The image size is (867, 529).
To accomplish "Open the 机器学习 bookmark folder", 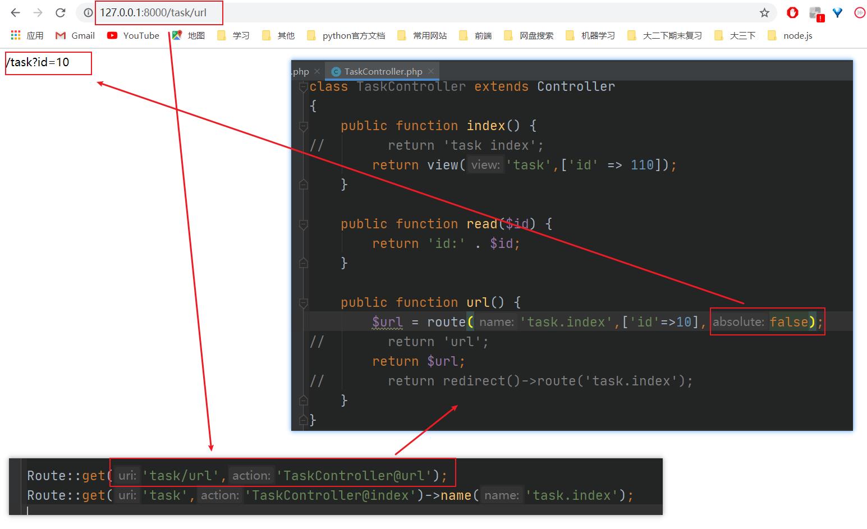I will pos(590,35).
